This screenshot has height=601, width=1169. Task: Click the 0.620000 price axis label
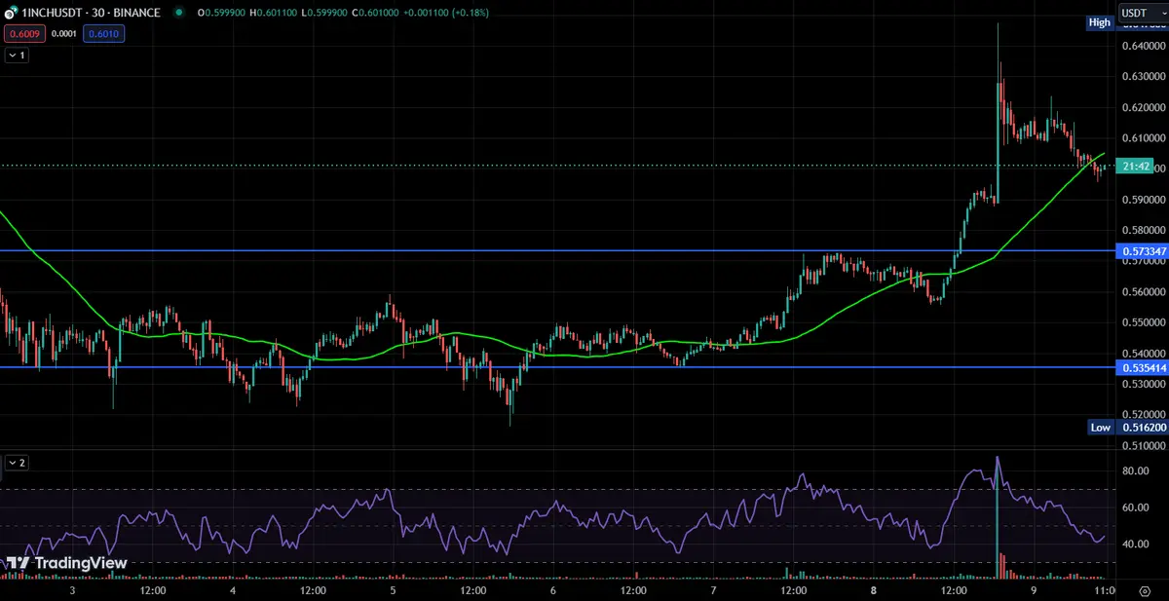pyautogui.click(x=1144, y=107)
